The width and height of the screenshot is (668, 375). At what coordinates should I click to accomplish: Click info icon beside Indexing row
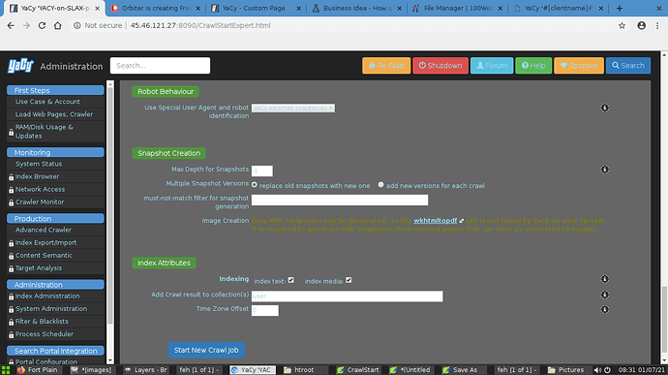604,279
